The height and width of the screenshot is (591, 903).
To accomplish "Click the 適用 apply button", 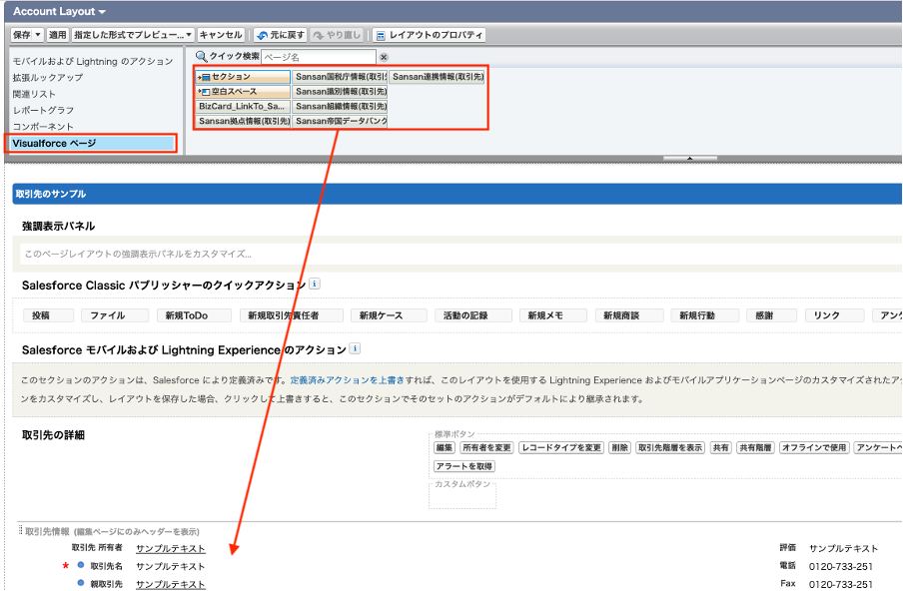I will point(57,35).
